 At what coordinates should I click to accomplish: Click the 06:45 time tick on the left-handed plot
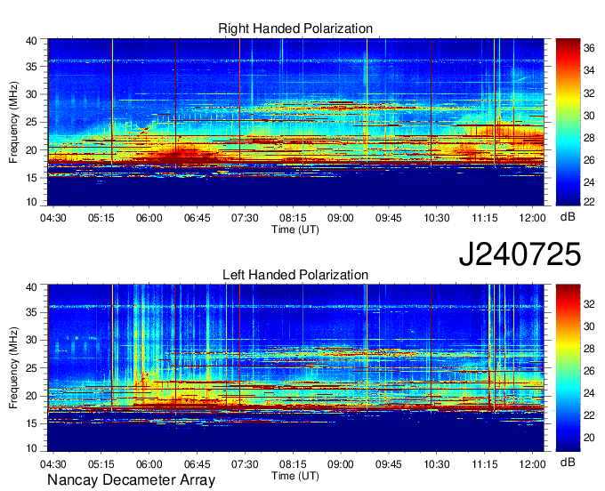click(x=197, y=463)
